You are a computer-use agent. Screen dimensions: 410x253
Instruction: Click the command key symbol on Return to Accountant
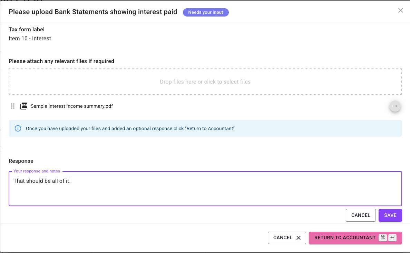(382, 238)
